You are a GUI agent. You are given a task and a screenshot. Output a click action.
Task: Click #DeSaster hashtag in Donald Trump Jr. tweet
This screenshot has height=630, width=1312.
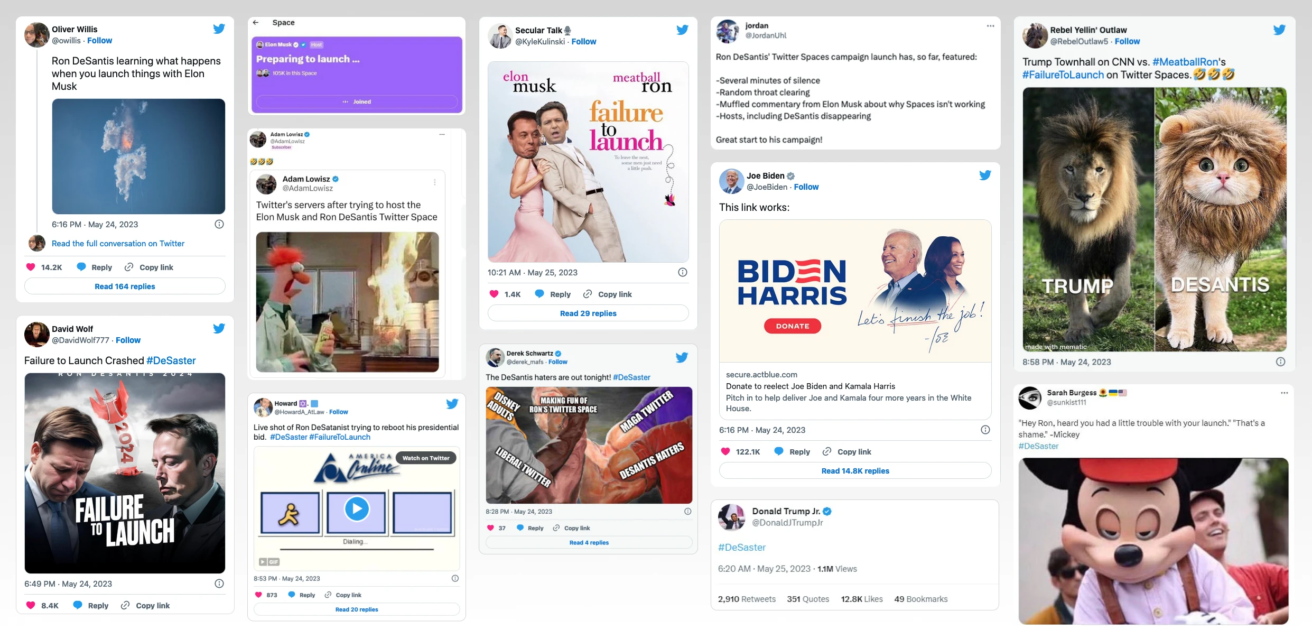(742, 547)
